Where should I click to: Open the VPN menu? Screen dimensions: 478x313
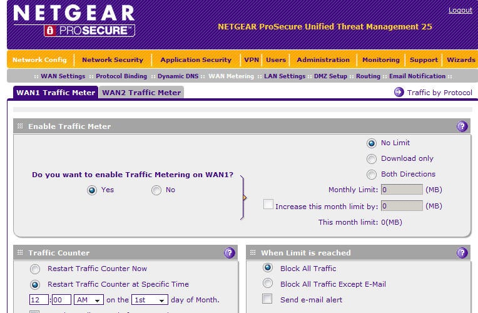point(252,60)
